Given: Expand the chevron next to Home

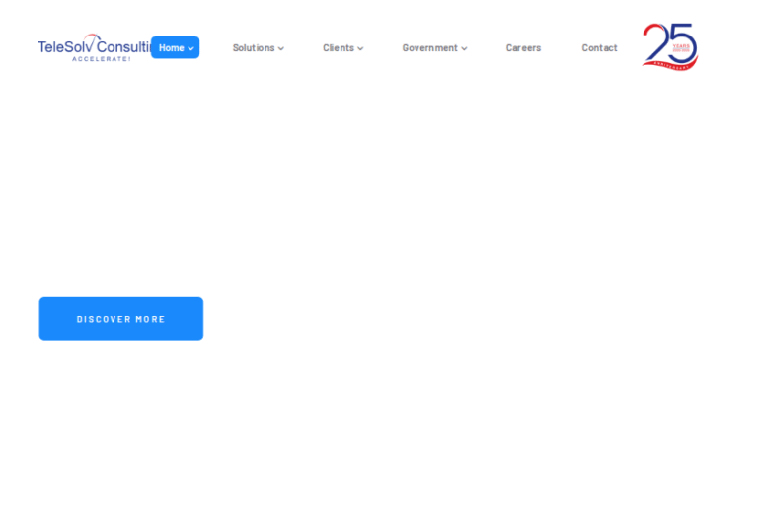Looking at the screenshot, I should (190, 48).
